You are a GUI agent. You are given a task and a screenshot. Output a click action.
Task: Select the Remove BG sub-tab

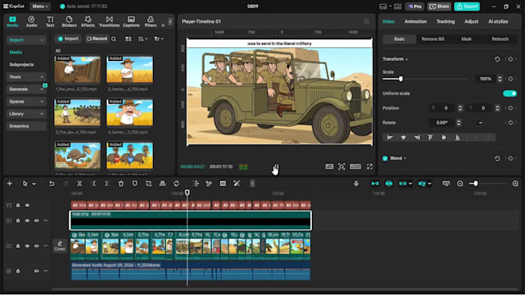click(433, 39)
